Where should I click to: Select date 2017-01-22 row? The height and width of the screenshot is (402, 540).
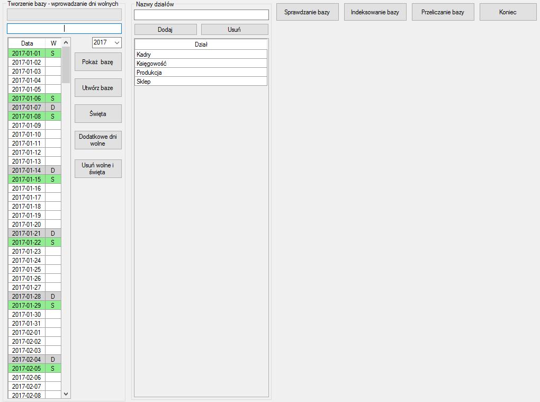(35, 242)
